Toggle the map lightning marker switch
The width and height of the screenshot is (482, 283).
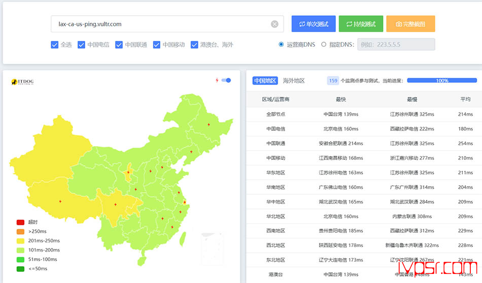(x=227, y=80)
